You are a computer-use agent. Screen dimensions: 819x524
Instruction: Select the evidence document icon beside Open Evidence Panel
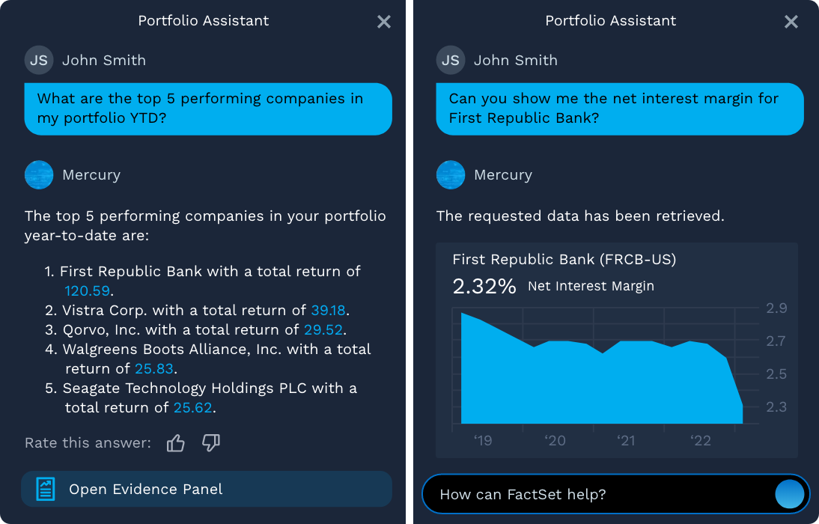tap(45, 488)
